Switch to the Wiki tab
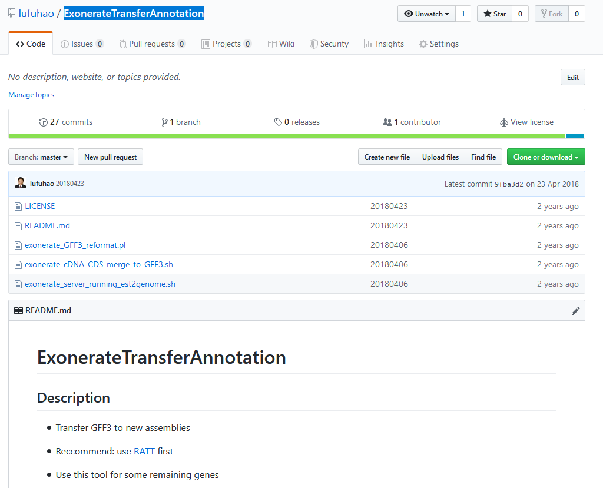This screenshot has height=488, width=603. coord(281,44)
